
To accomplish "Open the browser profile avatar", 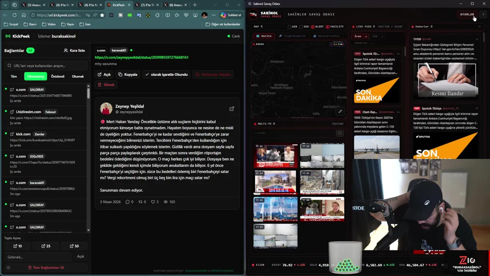I will pos(204,15).
